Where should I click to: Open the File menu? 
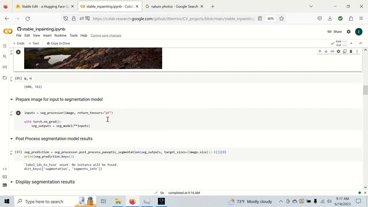(19, 36)
